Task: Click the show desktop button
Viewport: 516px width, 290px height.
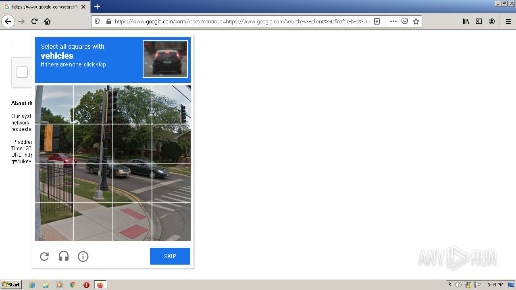Action: [x=511, y=285]
